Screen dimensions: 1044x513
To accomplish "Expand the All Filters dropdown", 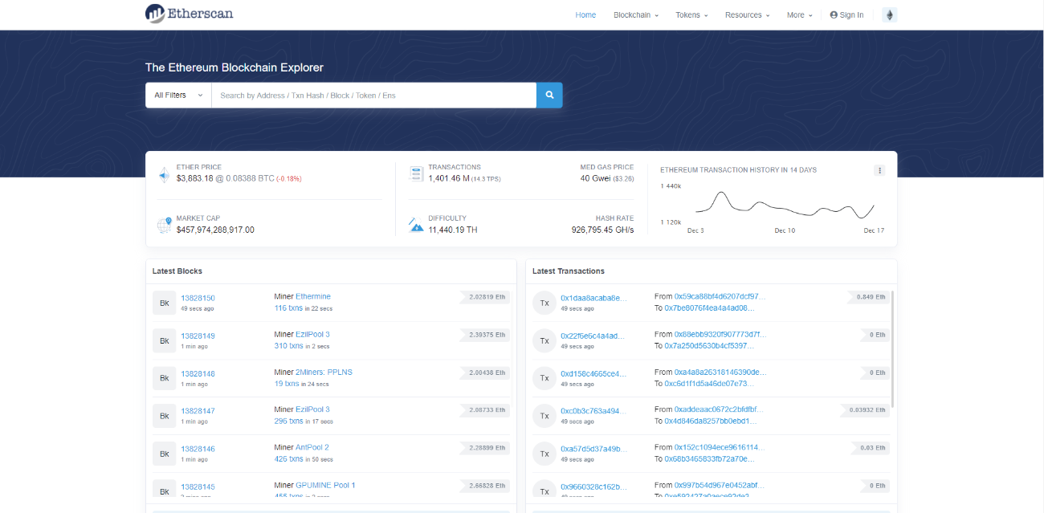I will pos(178,95).
